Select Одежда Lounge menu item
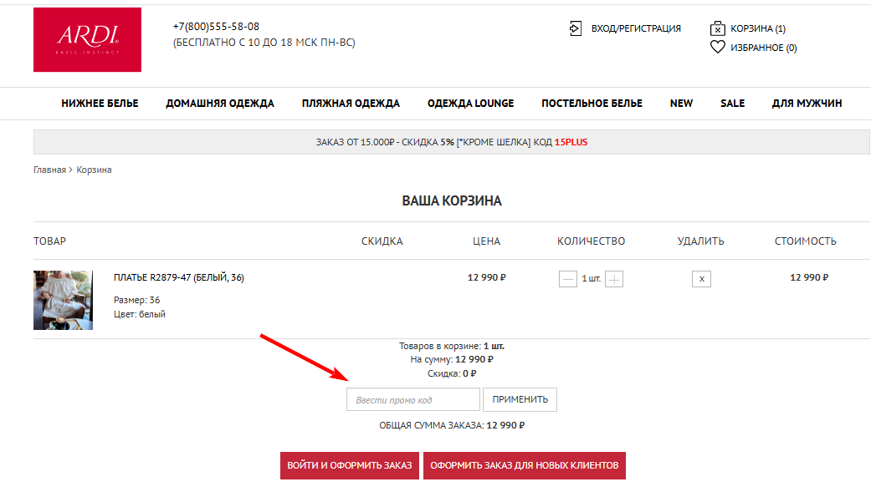The height and width of the screenshot is (492, 871). pyautogui.click(x=470, y=104)
